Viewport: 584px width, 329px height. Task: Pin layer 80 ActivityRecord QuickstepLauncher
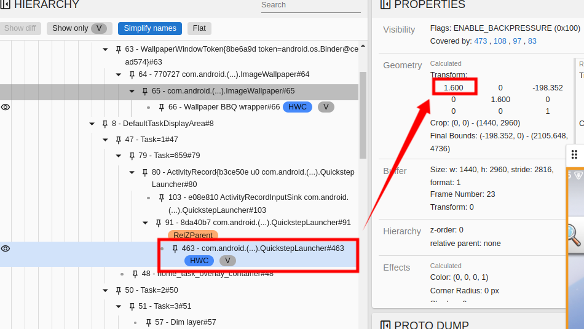(145, 172)
